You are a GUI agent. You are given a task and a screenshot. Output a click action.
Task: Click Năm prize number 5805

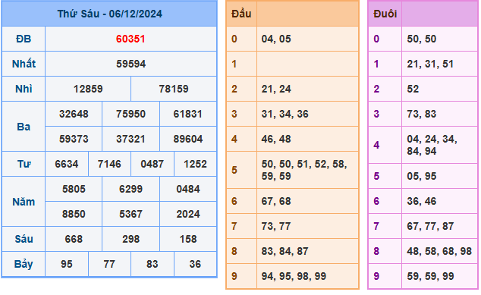74,189
